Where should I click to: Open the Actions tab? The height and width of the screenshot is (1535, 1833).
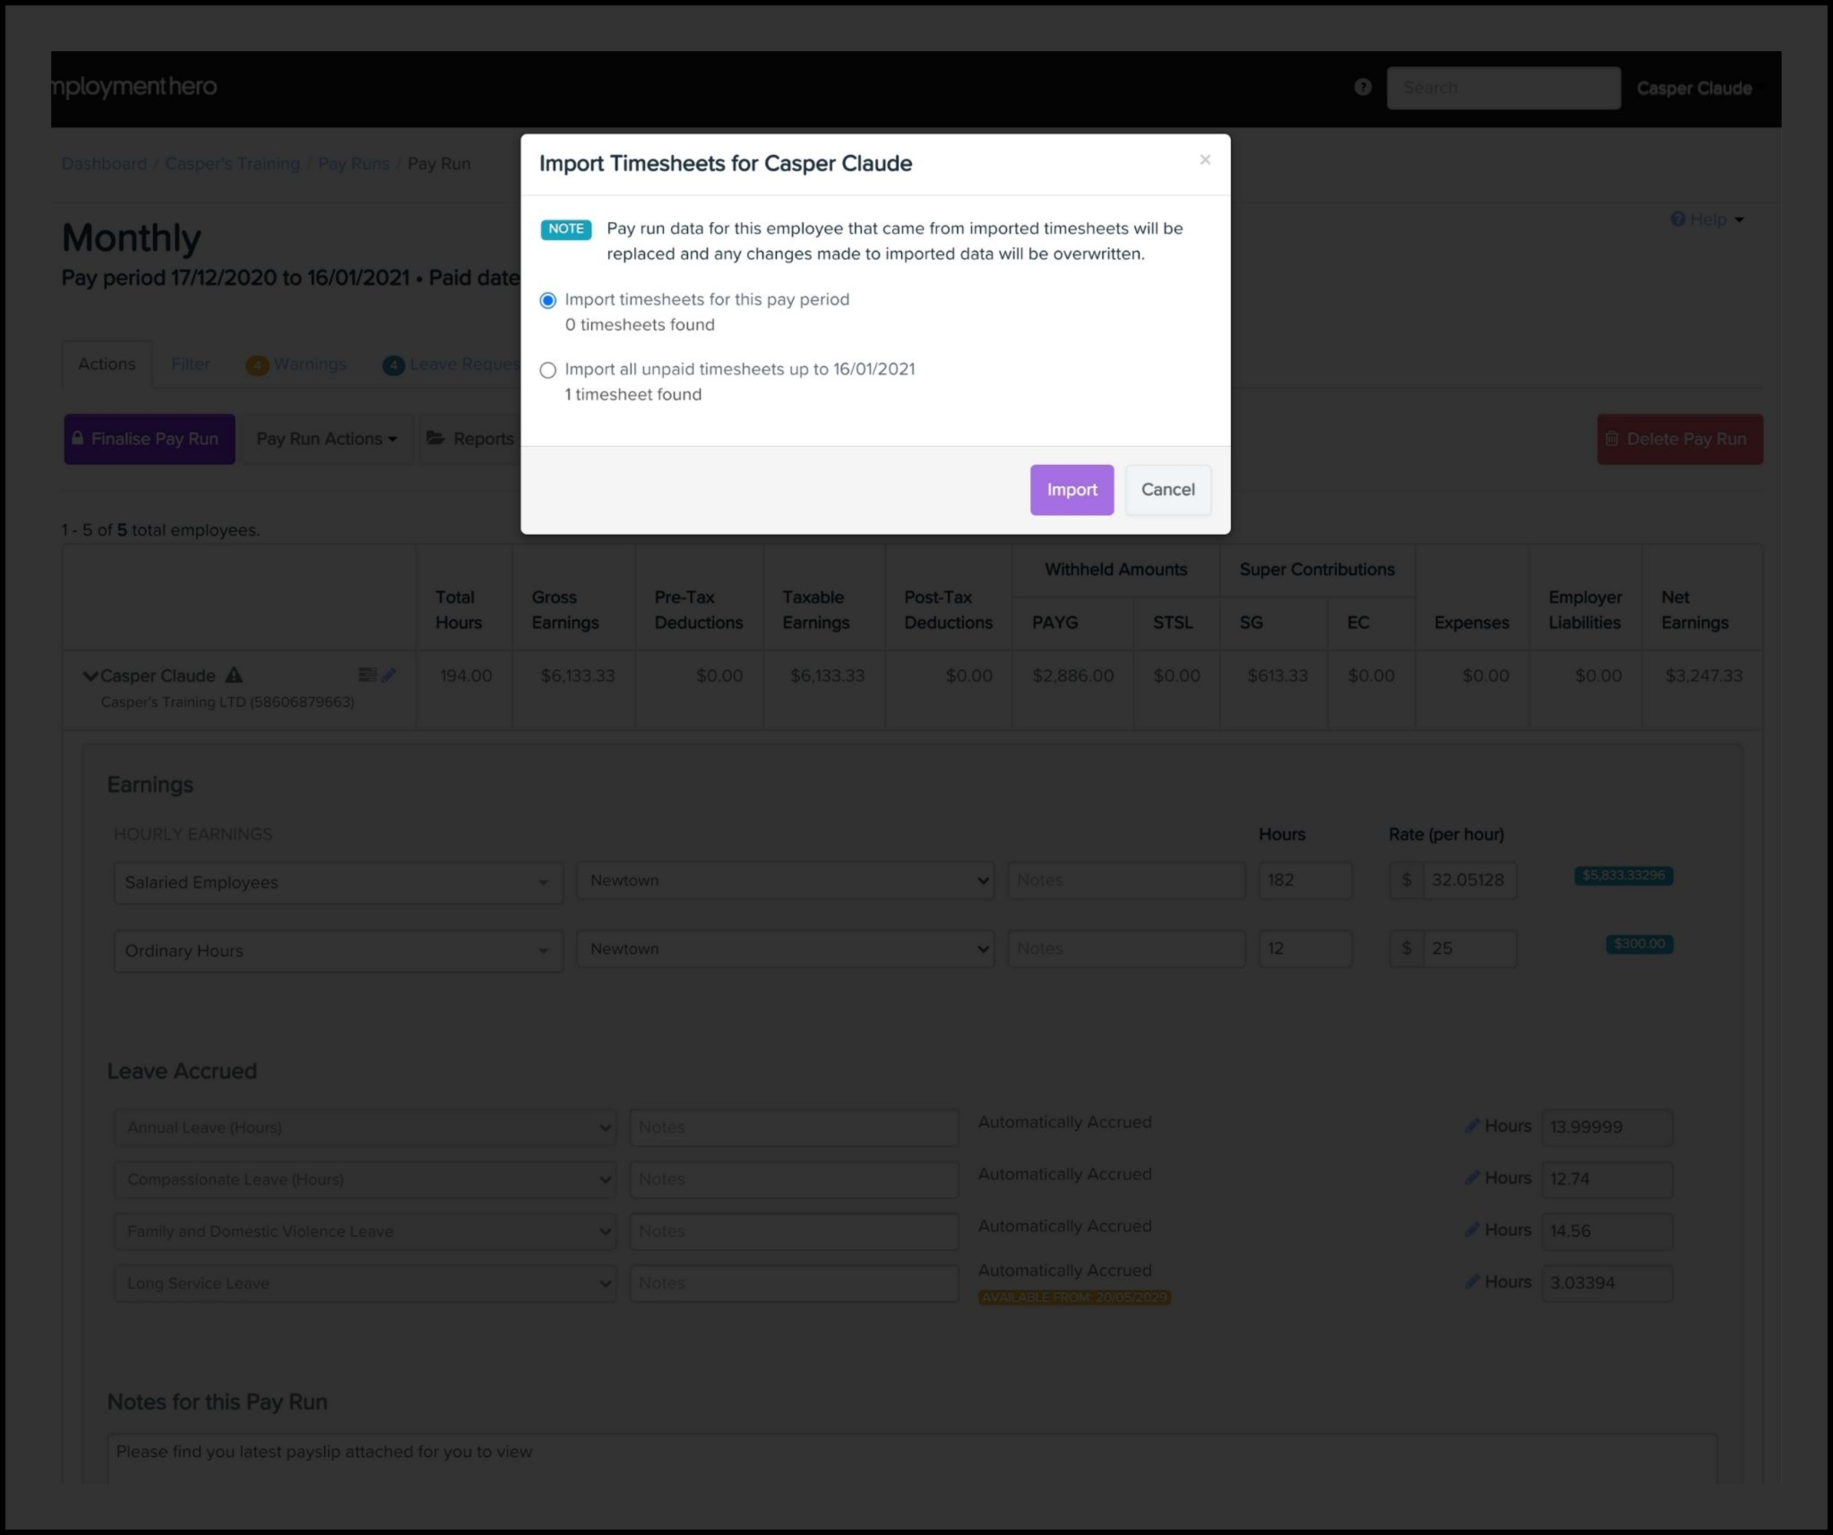click(107, 364)
